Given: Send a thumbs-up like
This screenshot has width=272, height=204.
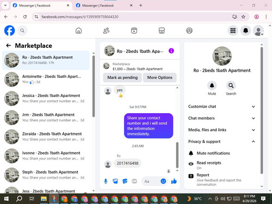Looking at the screenshot, I should (174, 181).
